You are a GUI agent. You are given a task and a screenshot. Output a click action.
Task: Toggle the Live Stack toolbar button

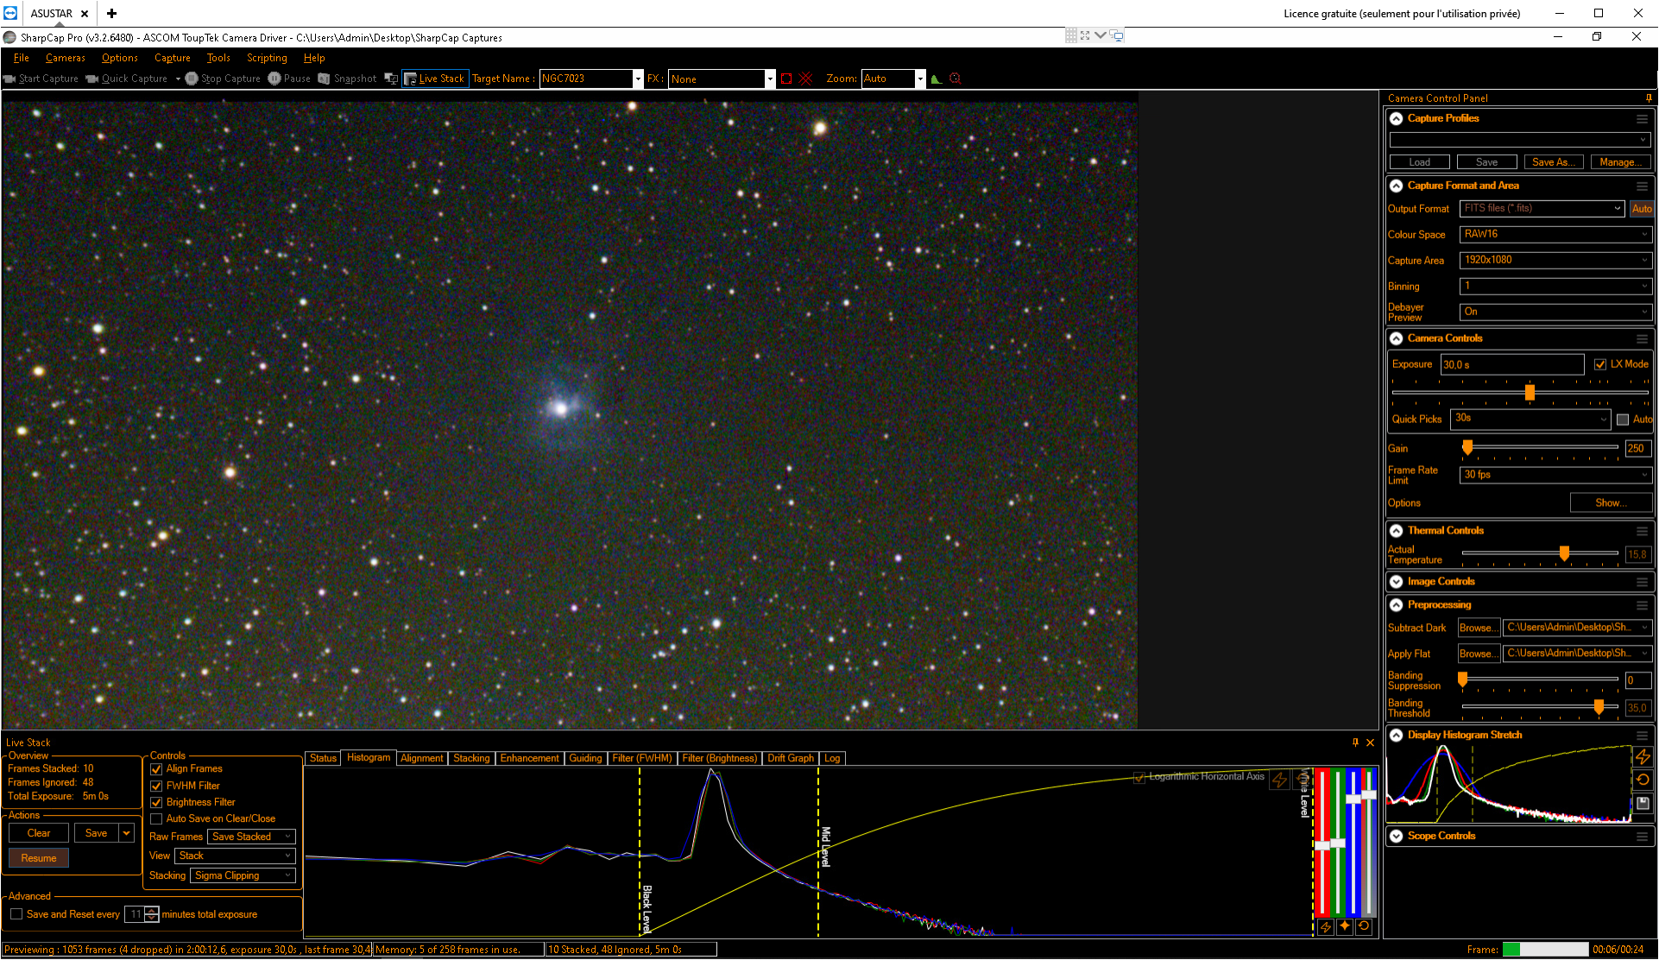click(x=435, y=79)
